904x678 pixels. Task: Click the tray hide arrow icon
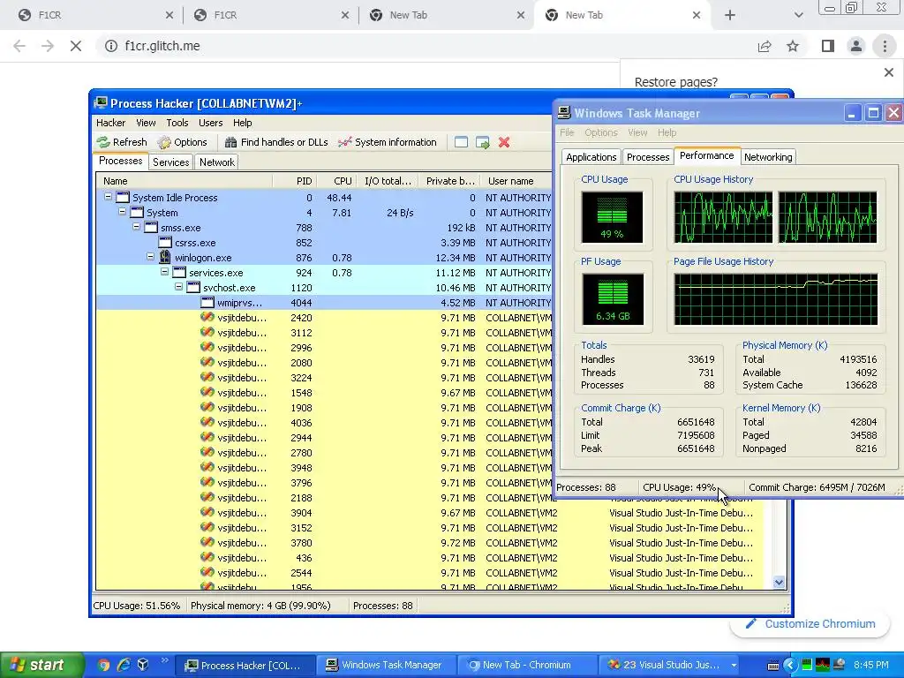click(790, 665)
